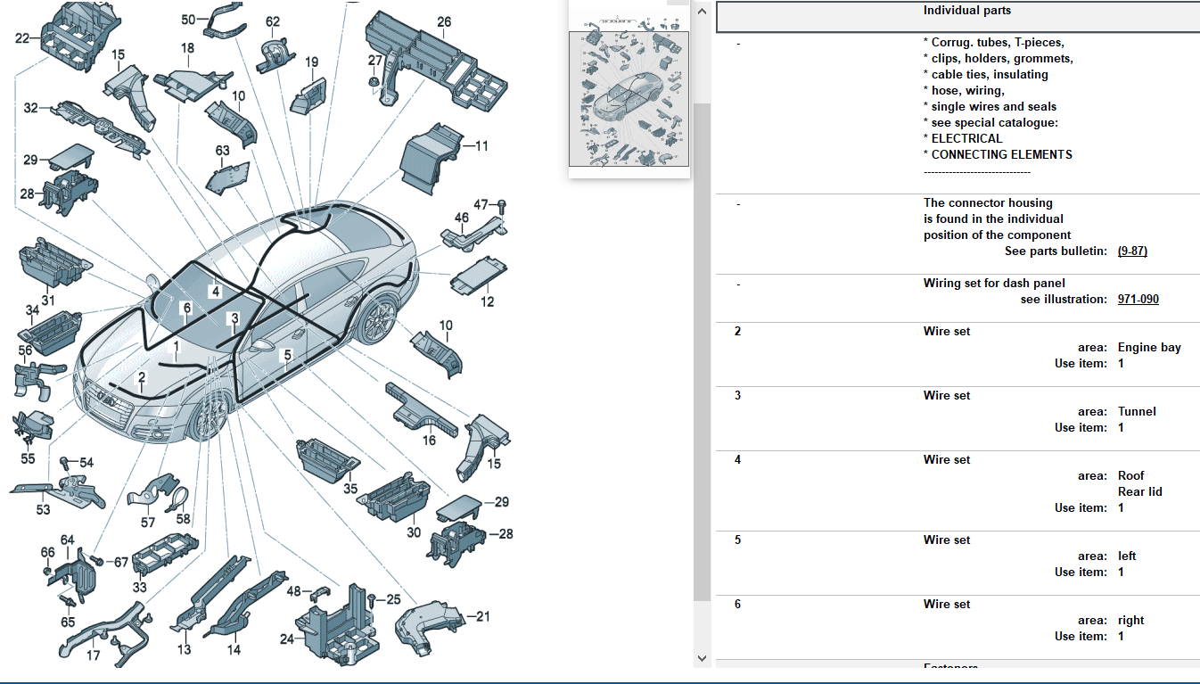Click callout number 22 in the diagram
Image resolution: width=1200 pixels, height=684 pixels.
(22, 37)
